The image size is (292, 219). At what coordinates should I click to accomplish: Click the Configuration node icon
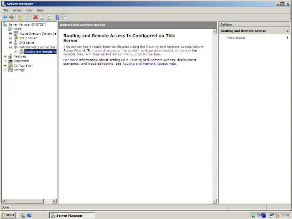pos(10,65)
